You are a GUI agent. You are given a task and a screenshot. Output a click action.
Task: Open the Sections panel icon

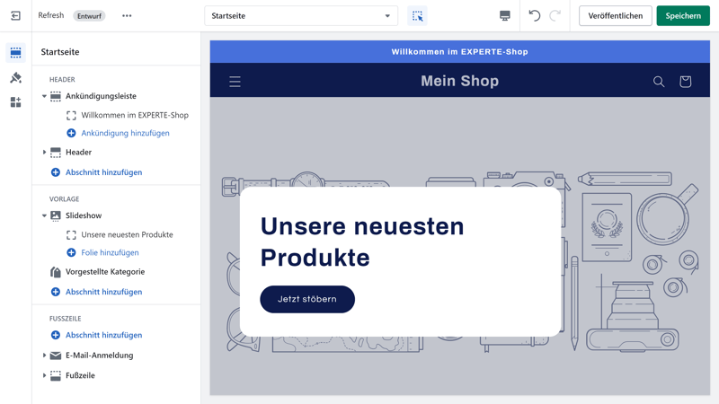click(x=15, y=53)
